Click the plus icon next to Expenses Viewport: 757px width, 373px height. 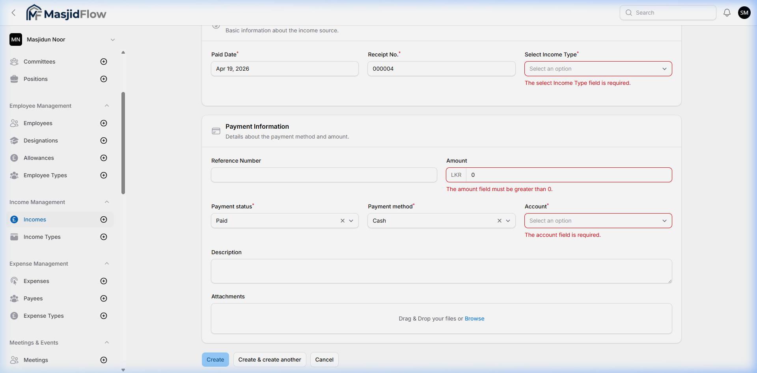104,281
